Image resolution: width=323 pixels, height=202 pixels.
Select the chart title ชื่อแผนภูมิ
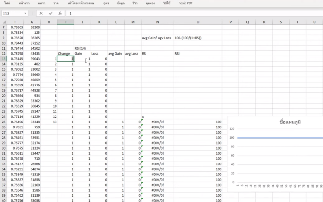coord(290,122)
